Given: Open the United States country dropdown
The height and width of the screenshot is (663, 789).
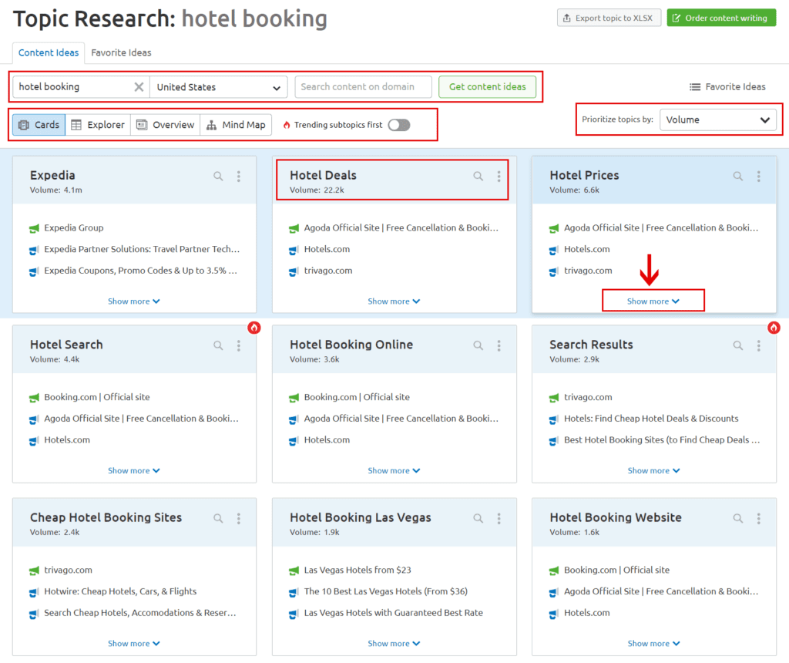Looking at the screenshot, I should (x=218, y=87).
